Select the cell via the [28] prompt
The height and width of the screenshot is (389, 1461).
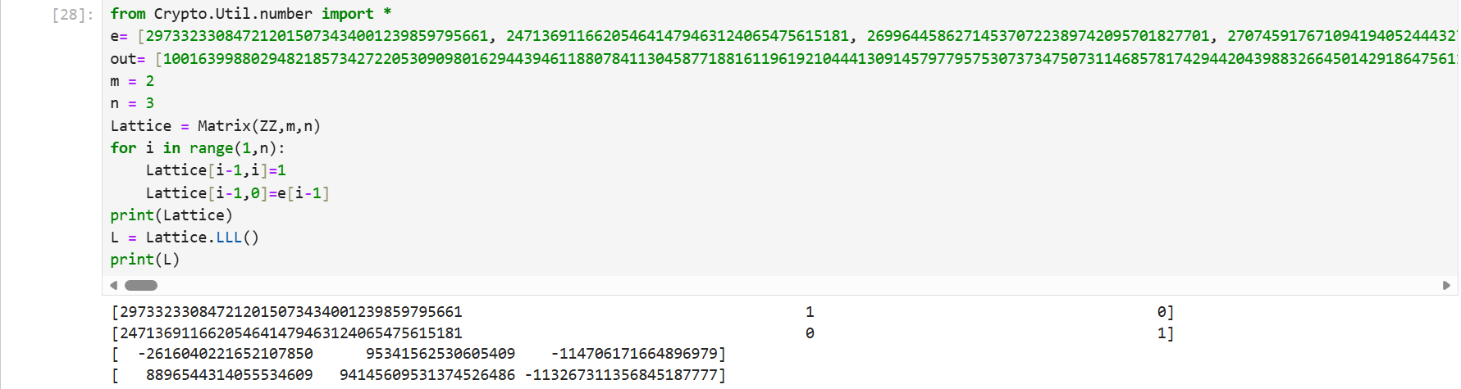pyautogui.click(x=73, y=15)
